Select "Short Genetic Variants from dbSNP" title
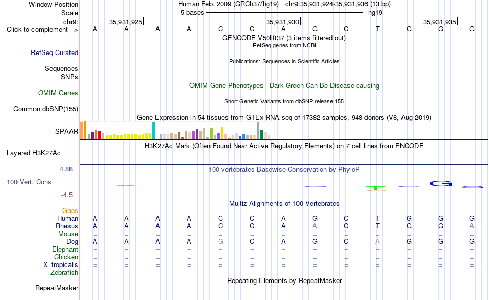 click(x=284, y=102)
